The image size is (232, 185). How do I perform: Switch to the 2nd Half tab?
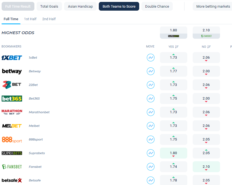coord(49,19)
